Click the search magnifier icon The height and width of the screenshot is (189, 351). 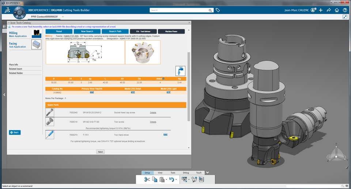coord(210,10)
